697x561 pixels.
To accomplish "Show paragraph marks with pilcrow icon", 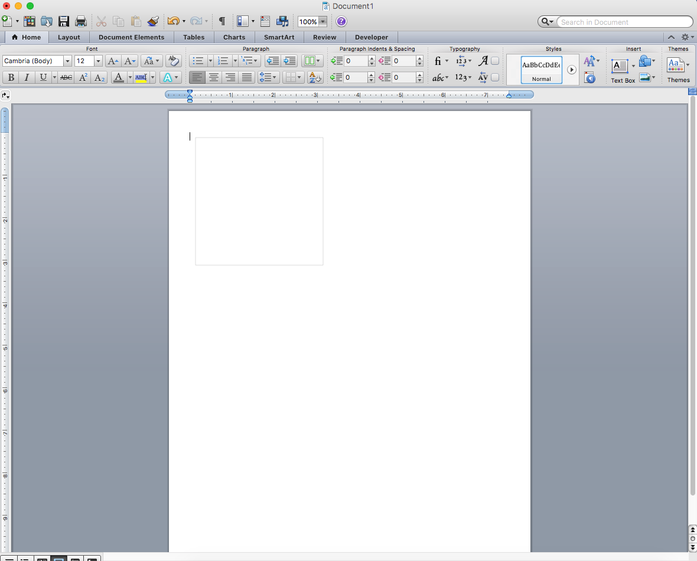I will (222, 21).
